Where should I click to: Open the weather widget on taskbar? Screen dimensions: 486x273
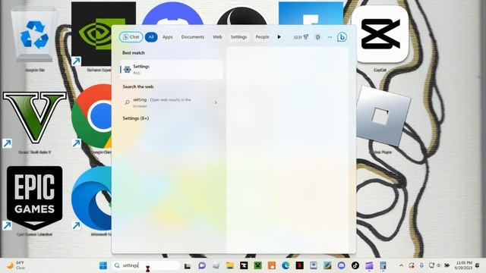(x=16, y=265)
